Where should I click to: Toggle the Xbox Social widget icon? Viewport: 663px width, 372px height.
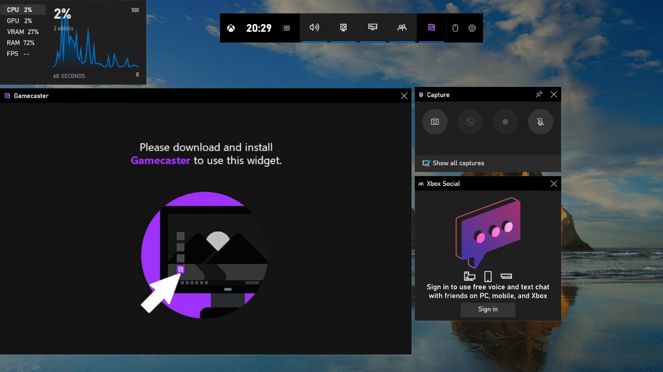(x=402, y=27)
